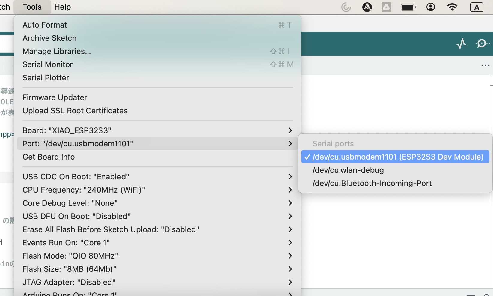Expand CPU Frequency submenu
Image resolution: width=493 pixels, height=296 pixels.
coord(158,190)
